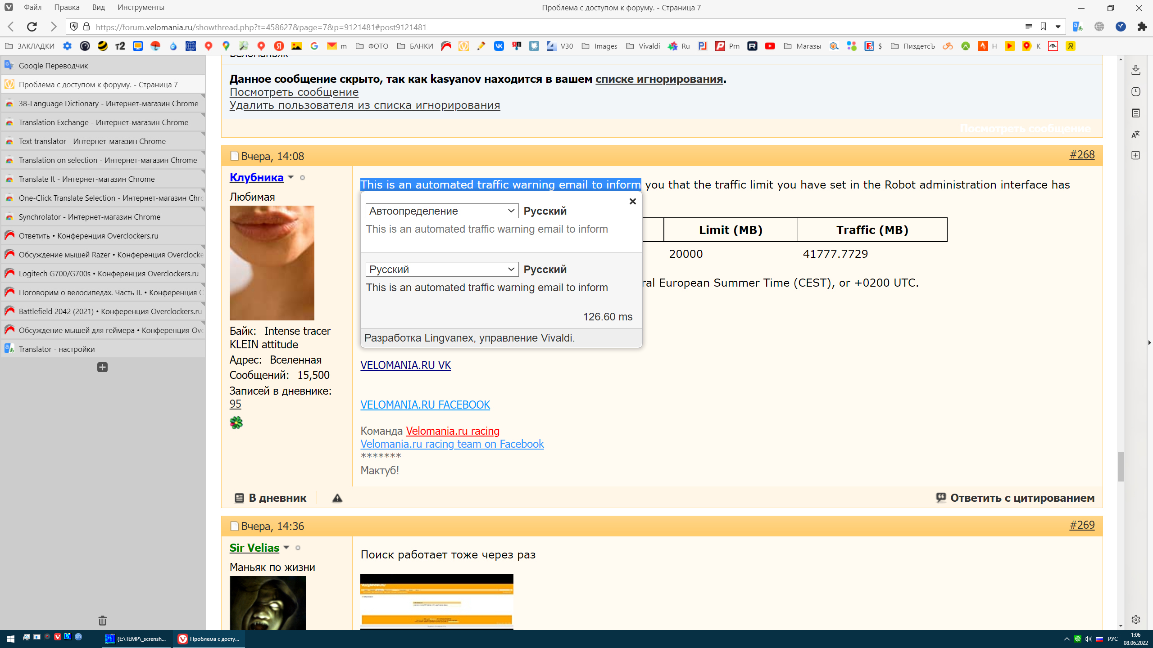
Task: Switch to the Google Переводчик tab
Action: click(54, 66)
